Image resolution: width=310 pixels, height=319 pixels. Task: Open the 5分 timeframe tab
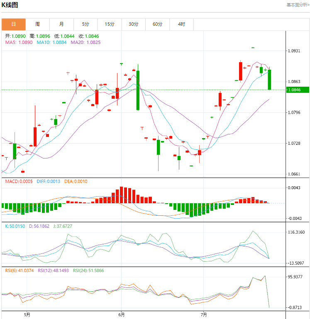click(x=85, y=24)
